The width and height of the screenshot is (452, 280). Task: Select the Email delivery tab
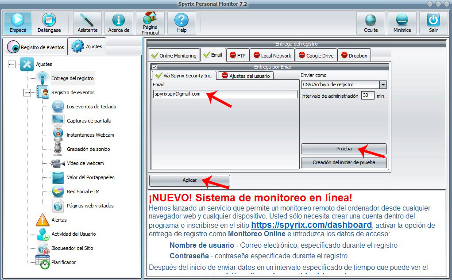[x=213, y=55]
